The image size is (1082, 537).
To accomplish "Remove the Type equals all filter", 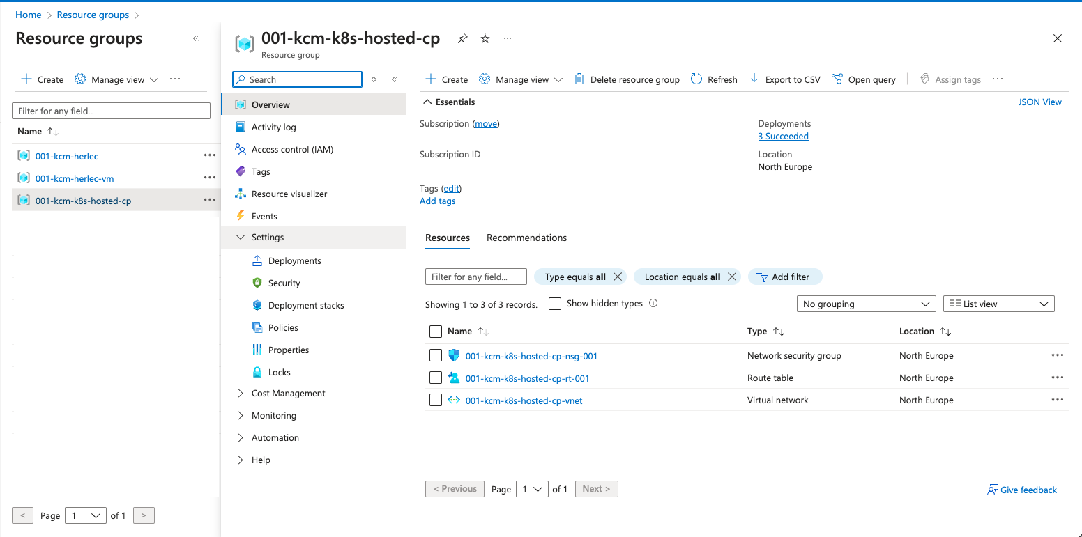I will point(617,277).
